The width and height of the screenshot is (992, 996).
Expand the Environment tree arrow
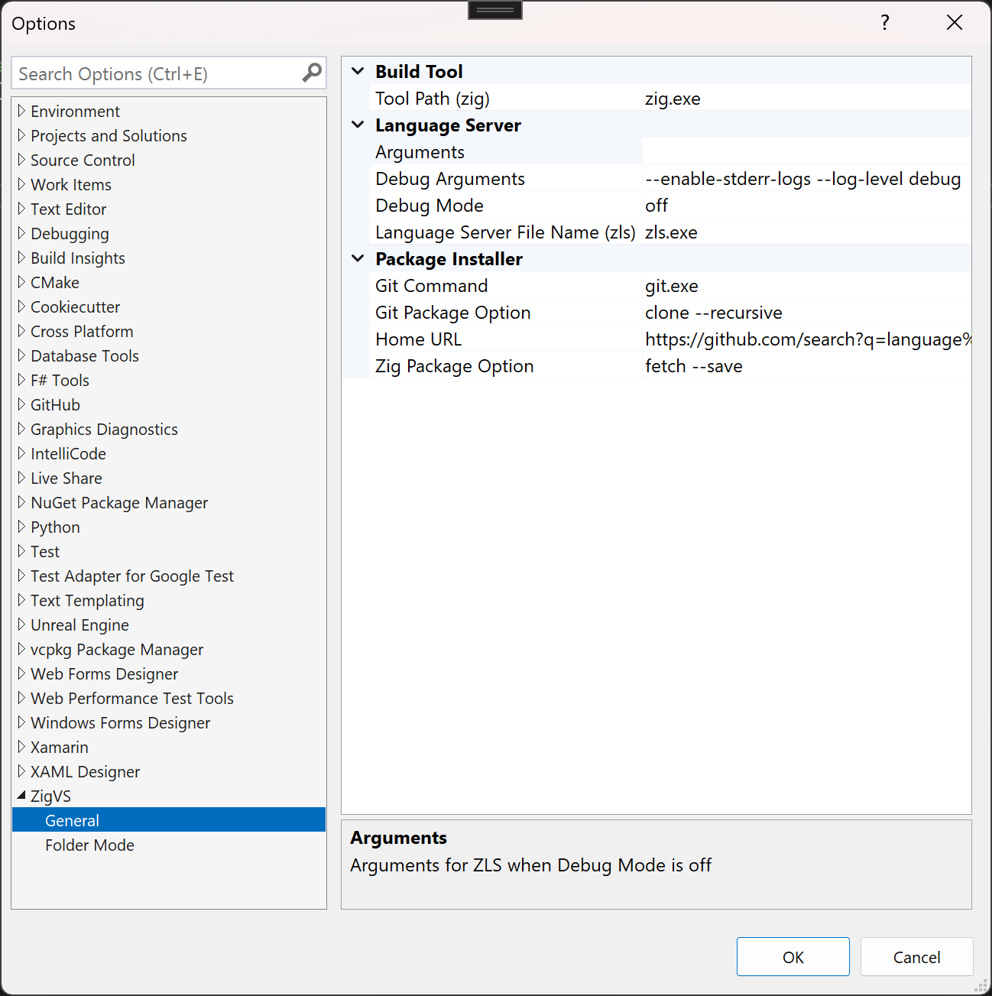(x=21, y=112)
